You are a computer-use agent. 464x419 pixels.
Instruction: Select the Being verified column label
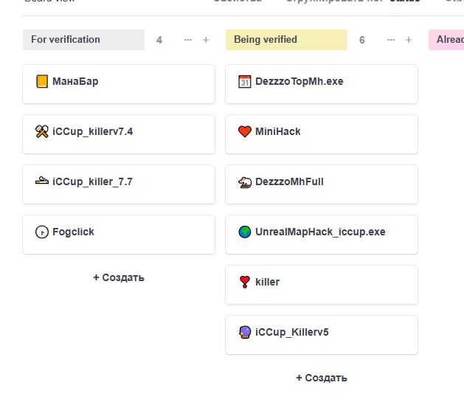286,40
